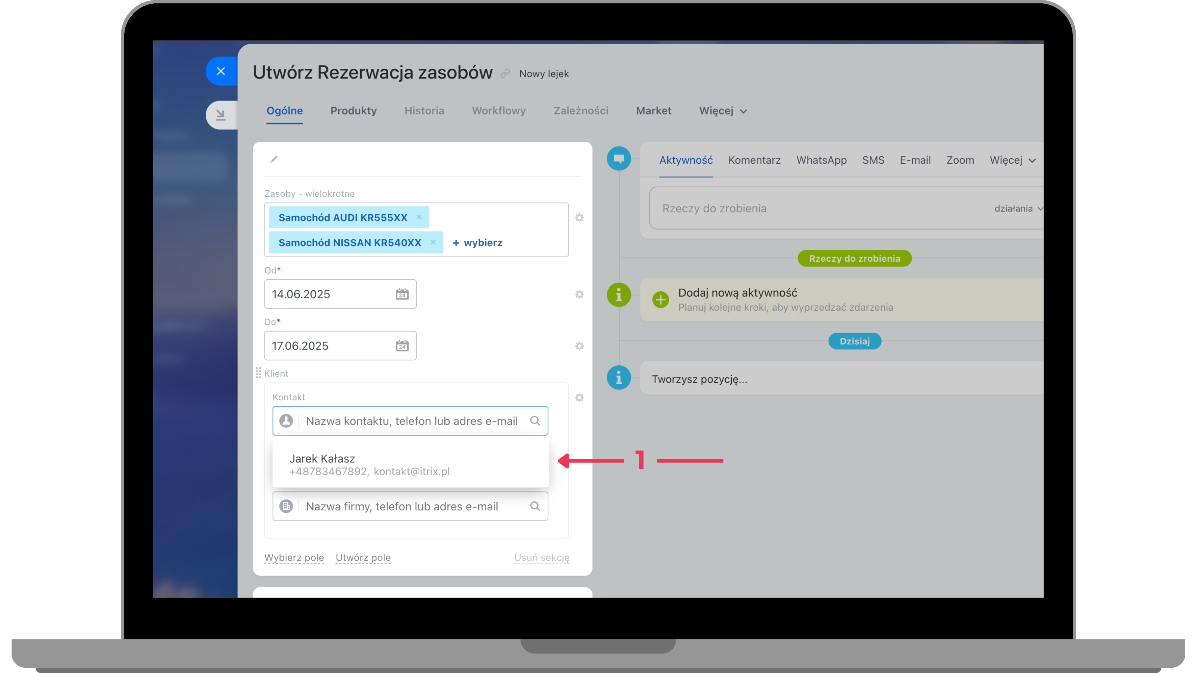Screen dimensions: 1197x673
Task: Select the Aktywność timeline tab
Action: 686,160
